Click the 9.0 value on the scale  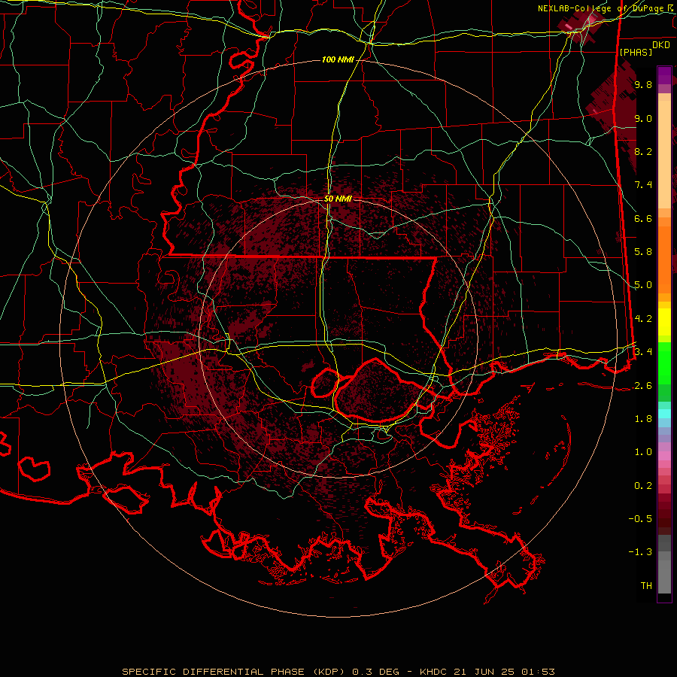pos(643,118)
